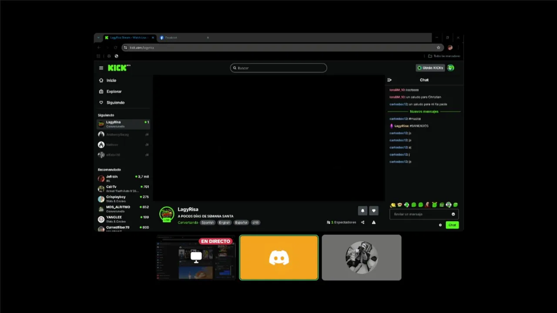The image size is (557, 313).
Task: Open the user avatar menu on Kick
Action: click(451, 68)
